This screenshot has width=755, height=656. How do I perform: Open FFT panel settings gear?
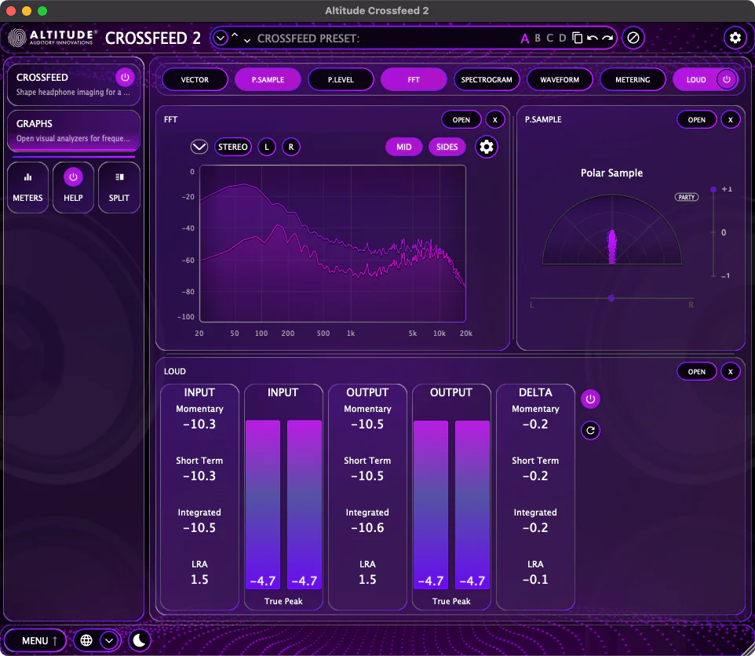point(487,147)
